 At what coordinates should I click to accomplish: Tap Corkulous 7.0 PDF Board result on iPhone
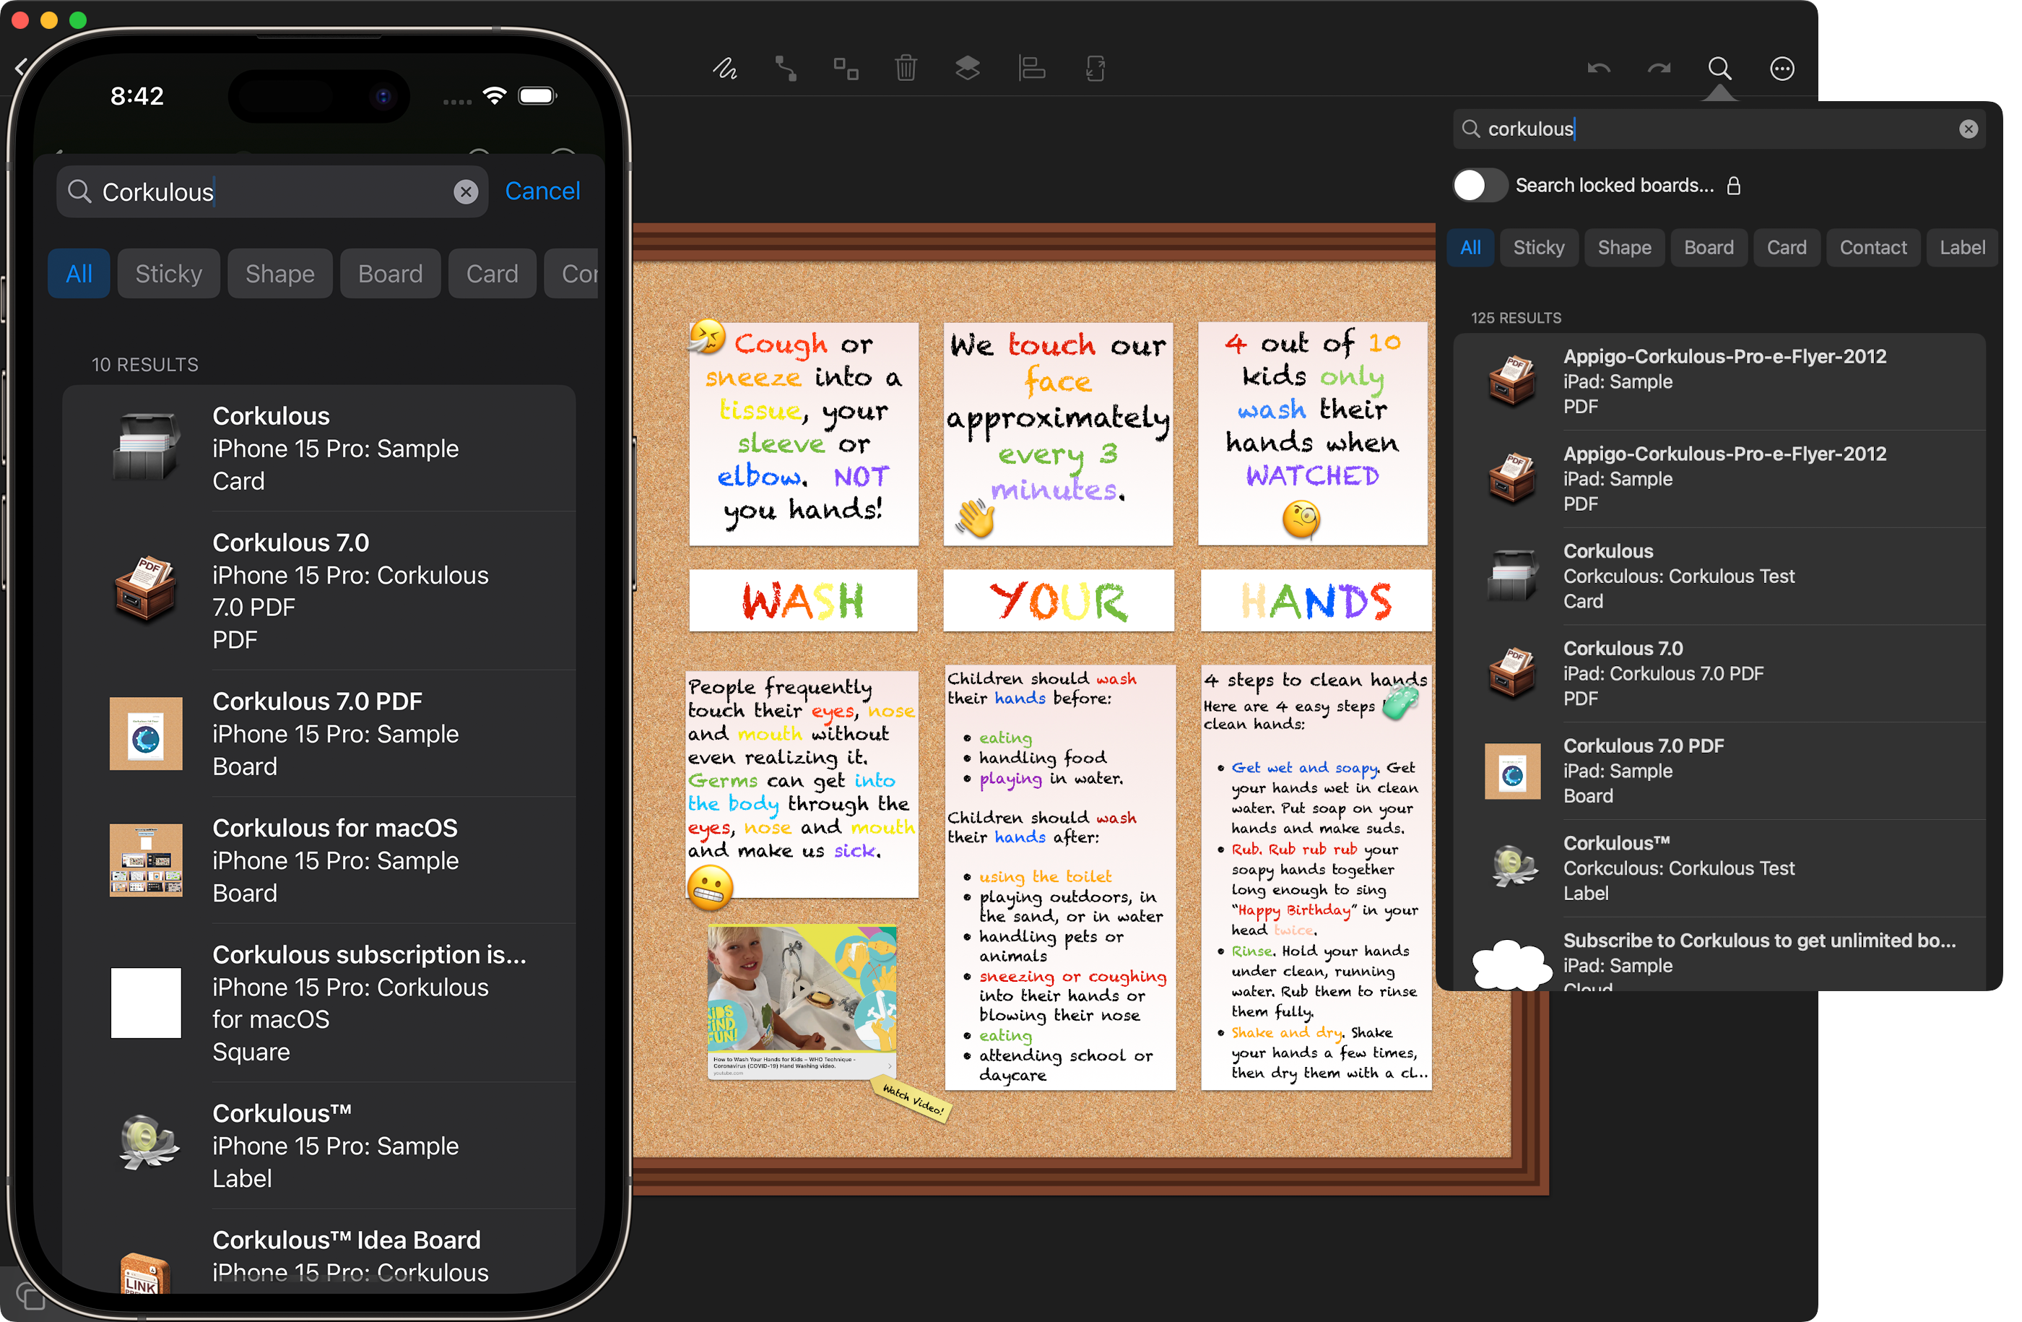tap(318, 734)
